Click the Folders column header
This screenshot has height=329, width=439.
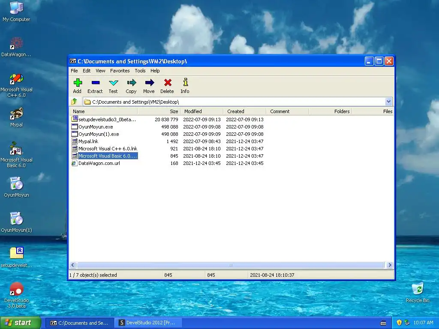pos(331,111)
